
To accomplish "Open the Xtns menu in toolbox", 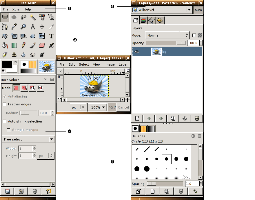I will [16, 9].
